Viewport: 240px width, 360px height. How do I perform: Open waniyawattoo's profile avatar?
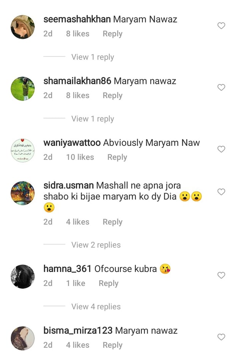[23, 150]
